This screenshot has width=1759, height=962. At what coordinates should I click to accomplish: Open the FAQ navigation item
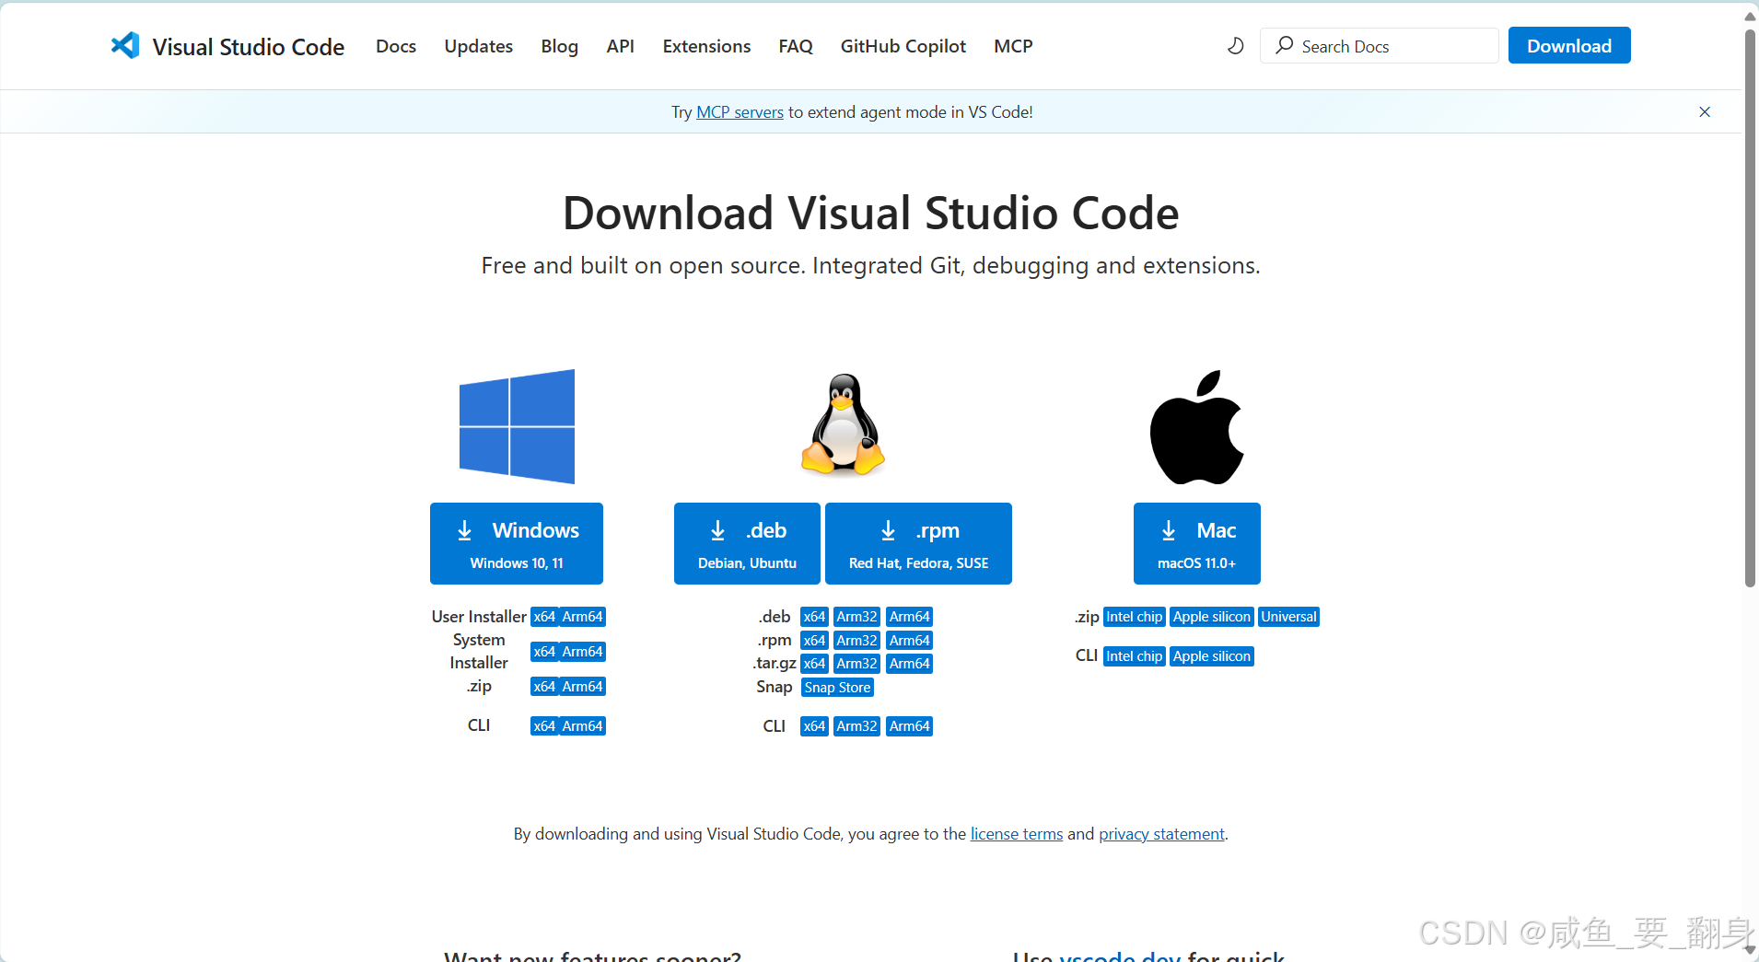coord(796,46)
